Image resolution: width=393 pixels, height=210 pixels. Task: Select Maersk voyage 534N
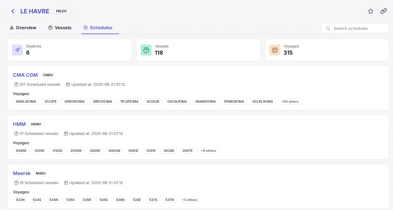pyautogui.click(x=54, y=200)
